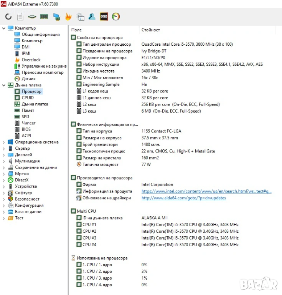Select CPUID in the tree
Screen dimensions: 282x295
click(x=28, y=98)
